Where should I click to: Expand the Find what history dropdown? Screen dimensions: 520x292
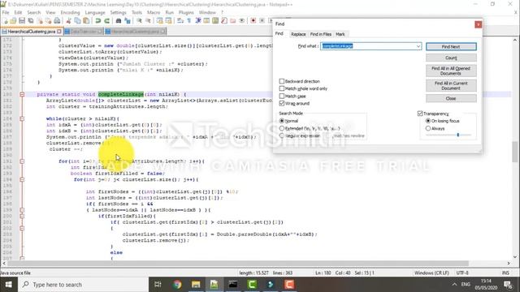click(x=418, y=46)
